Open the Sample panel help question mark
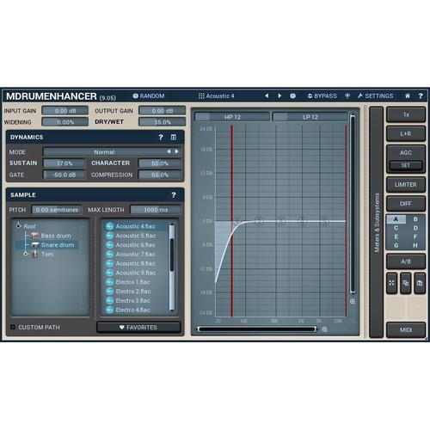The image size is (430, 430). [x=174, y=195]
